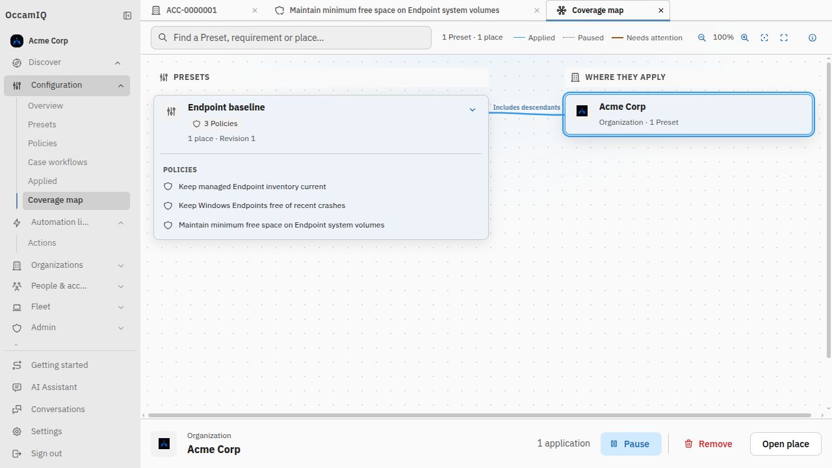Image resolution: width=832 pixels, height=468 pixels.
Task: Click the Endpoint baseline title
Action: coord(226,107)
